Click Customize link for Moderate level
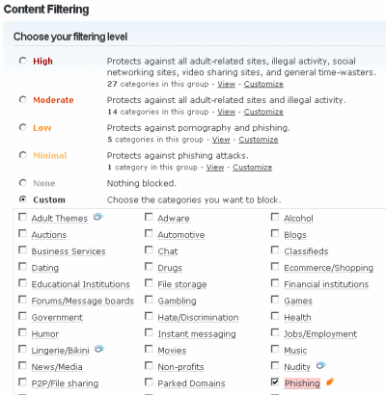This screenshot has width=386, height=395. 263,112
